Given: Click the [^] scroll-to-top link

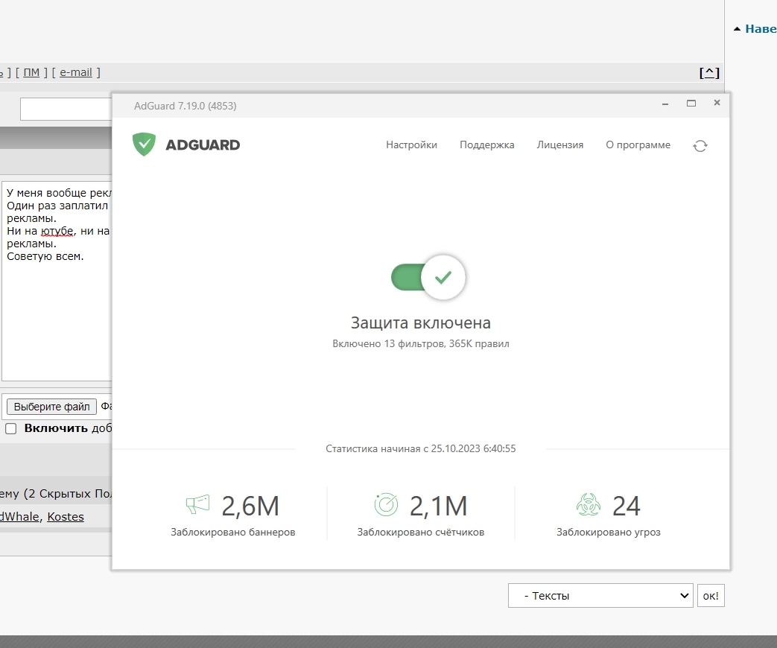Looking at the screenshot, I should (x=709, y=73).
